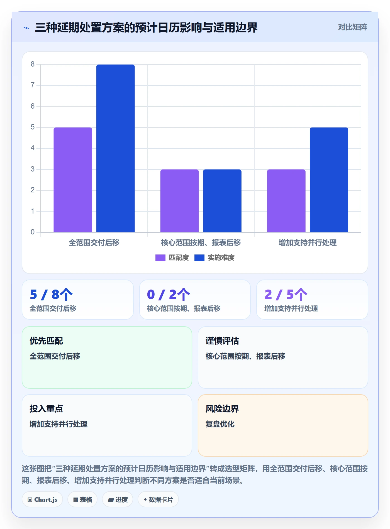Click the 核心范围按期、报表后移 x-axis label
390x529 pixels.
(x=201, y=243)
